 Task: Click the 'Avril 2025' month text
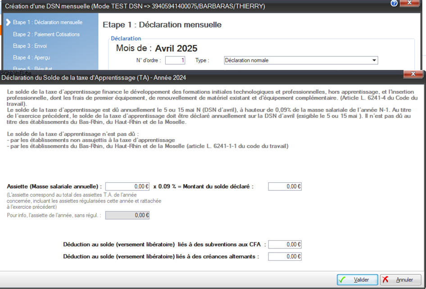pos(176,48)
